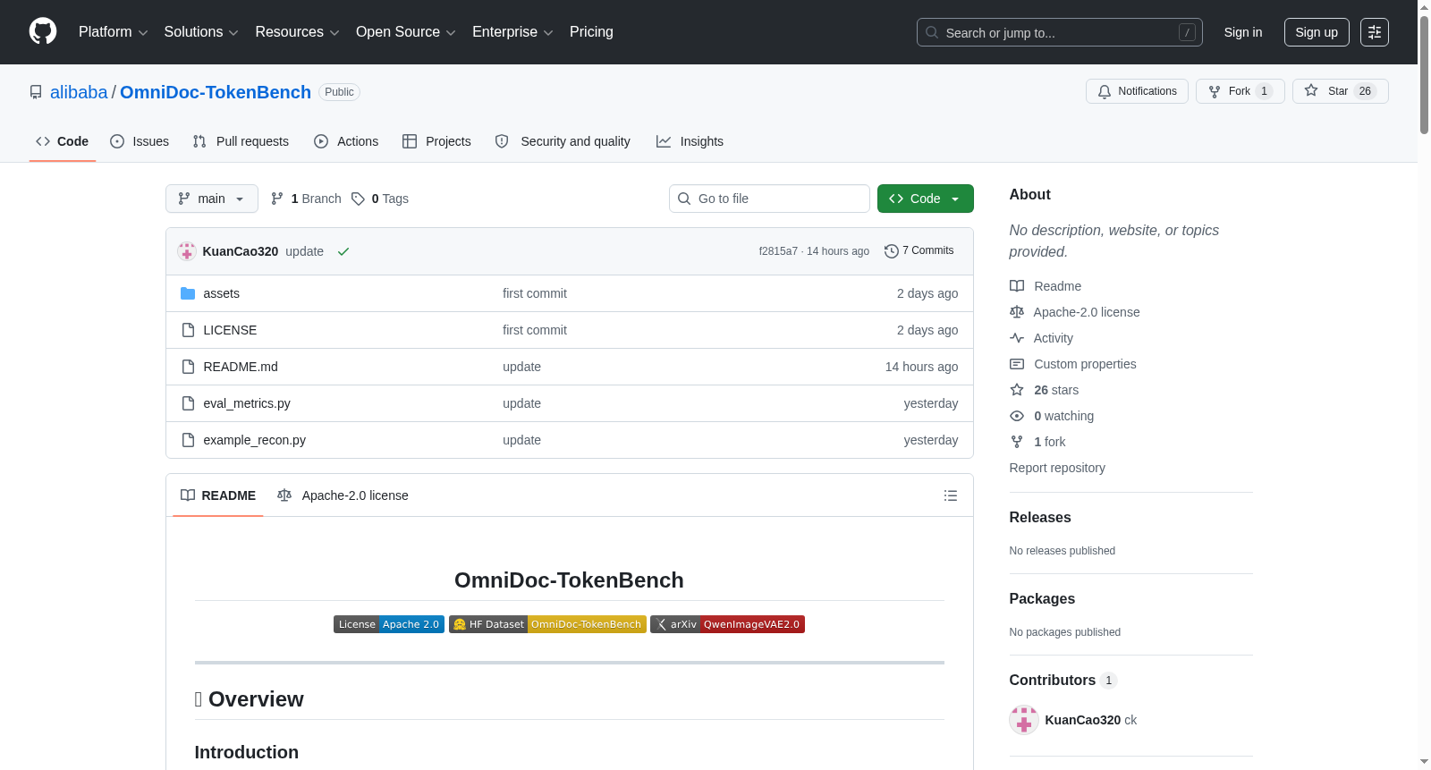The height and width of the screenshot is (770, 1431).
Task: Click the Custom properties icon
Action: coord(1017,364)
